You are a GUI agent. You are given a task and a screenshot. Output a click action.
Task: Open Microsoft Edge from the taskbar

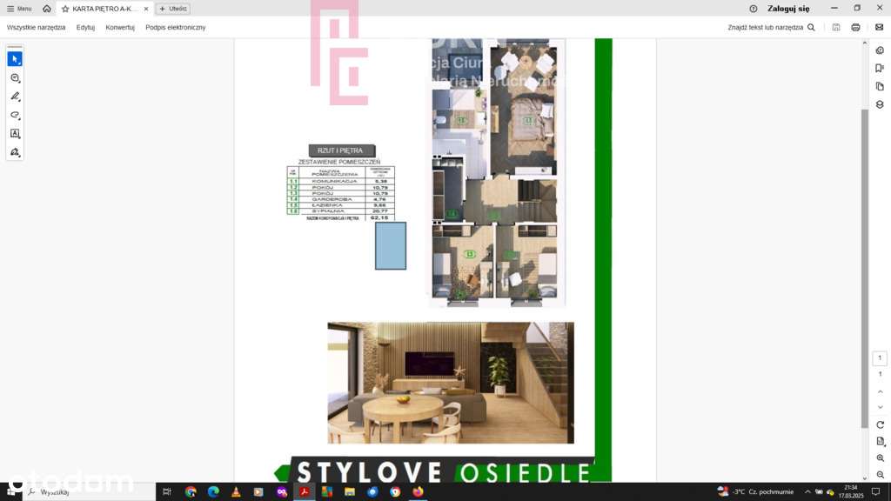[213, 492]
